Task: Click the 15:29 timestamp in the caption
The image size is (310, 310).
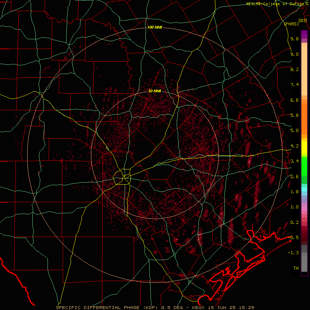Action: point(247,308)
